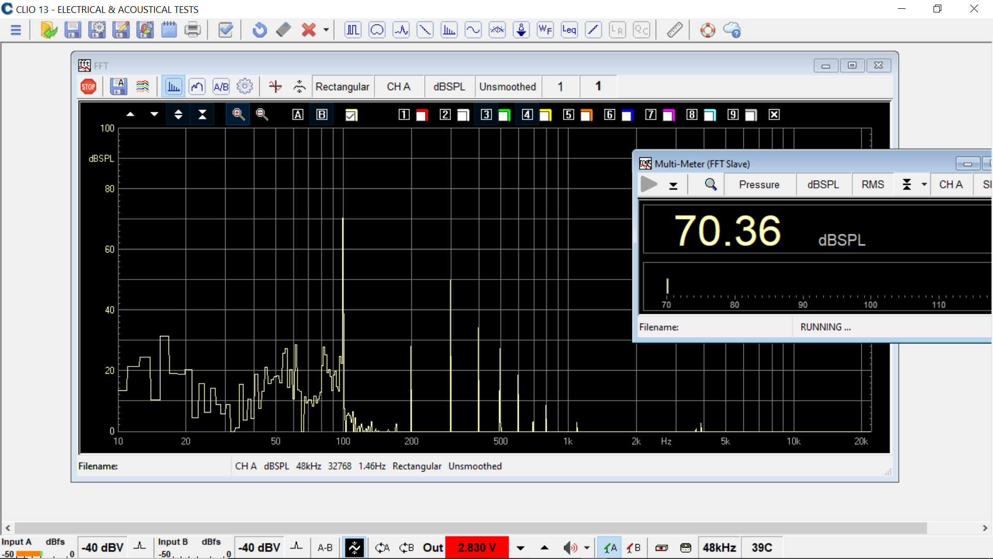The width and height of the screenshot is (993, 559).
Task: Open the Rectangular window dropdown
Action: [342, 86]
